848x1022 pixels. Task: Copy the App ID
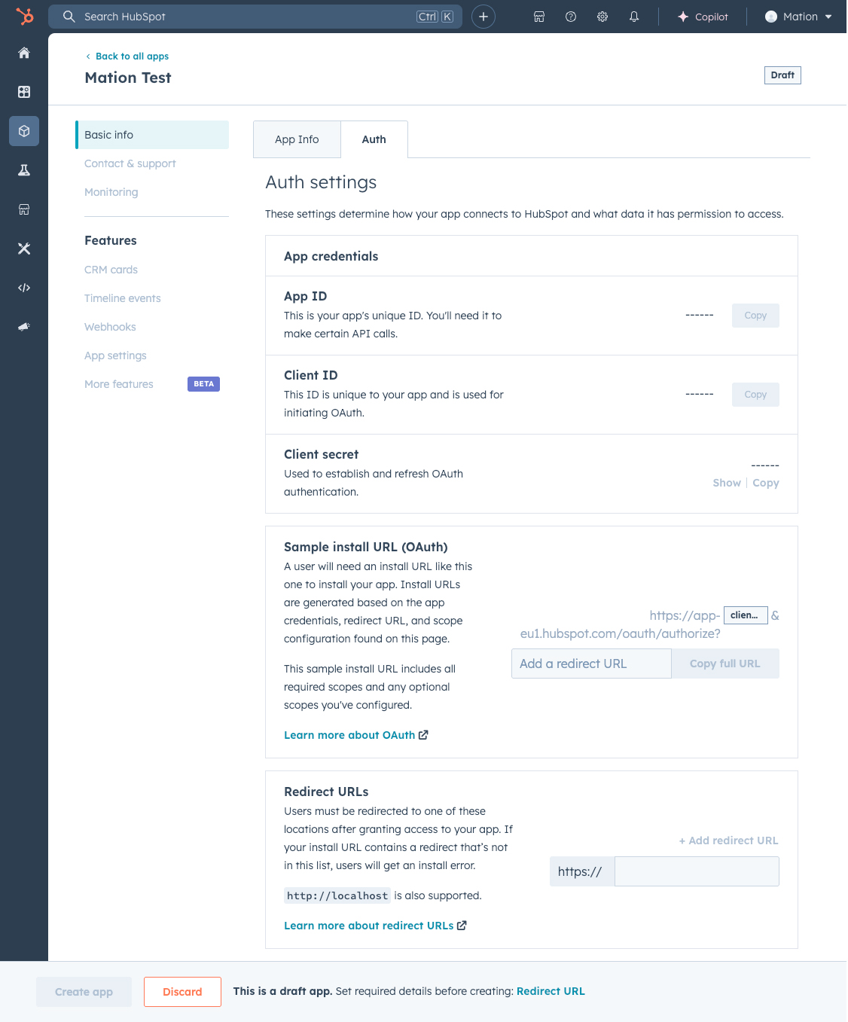755,316
